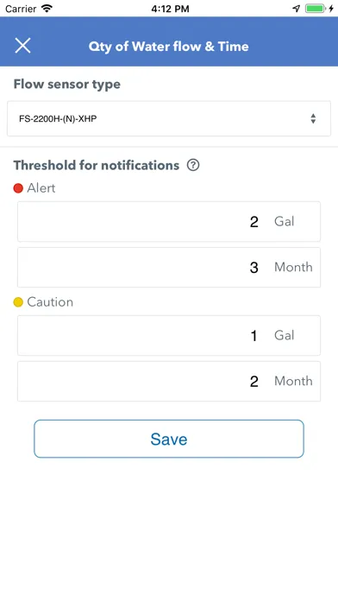Tap the Flow sensor type heading
The image size is (338, 601).
pyautogui.click(x=67, y=85)
